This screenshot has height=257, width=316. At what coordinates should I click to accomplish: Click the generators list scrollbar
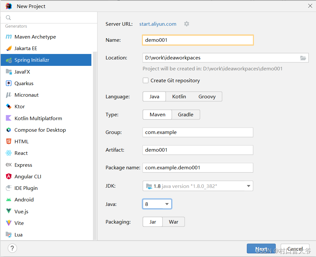tap(95, 146)
